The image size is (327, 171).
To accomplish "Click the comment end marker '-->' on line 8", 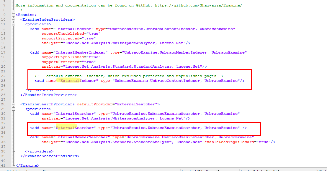I will pos(19,10).
